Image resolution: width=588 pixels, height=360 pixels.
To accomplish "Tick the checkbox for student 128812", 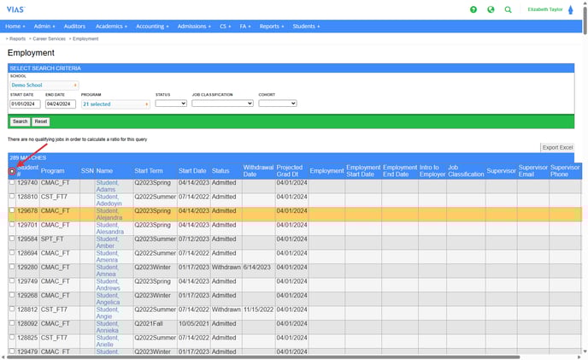I will pyautogui.click(x=12, y=309).
